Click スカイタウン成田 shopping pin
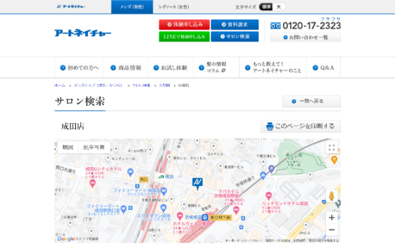This screenshot has height=248, width=395. pos(163,209)
